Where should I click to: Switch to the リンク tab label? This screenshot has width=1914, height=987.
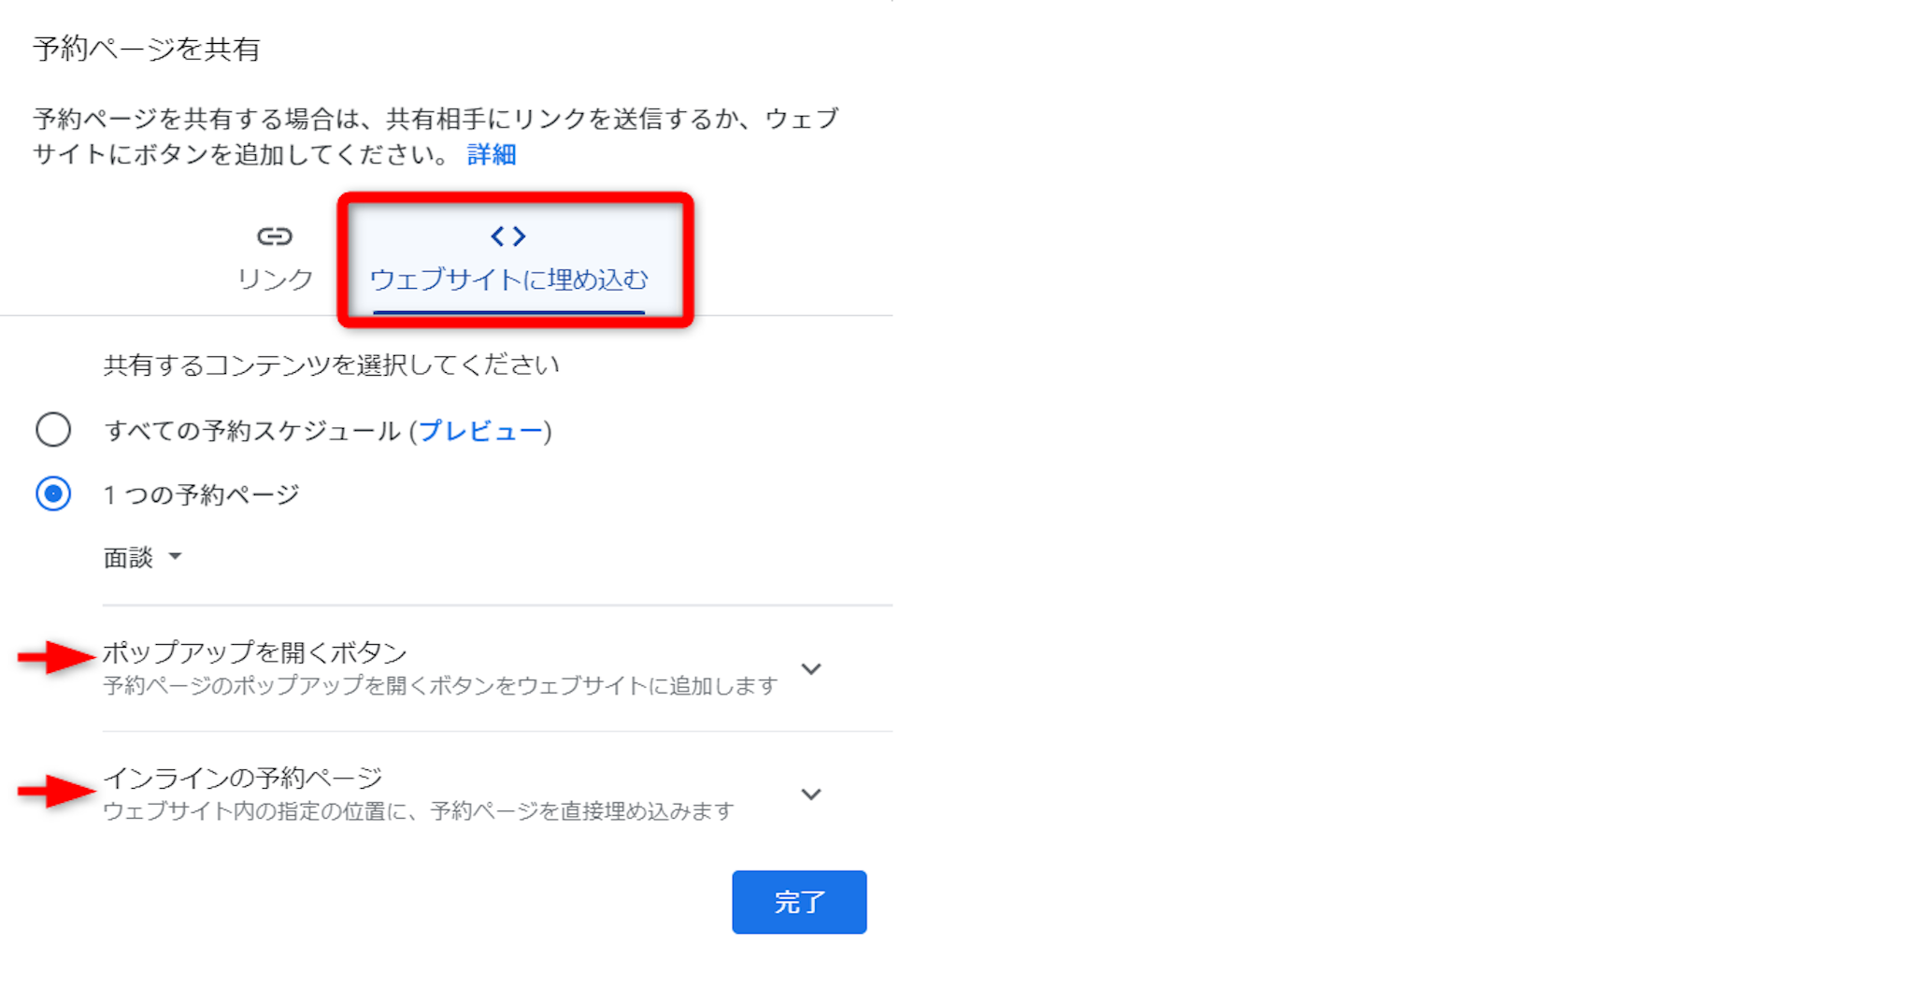pos(275,279)
